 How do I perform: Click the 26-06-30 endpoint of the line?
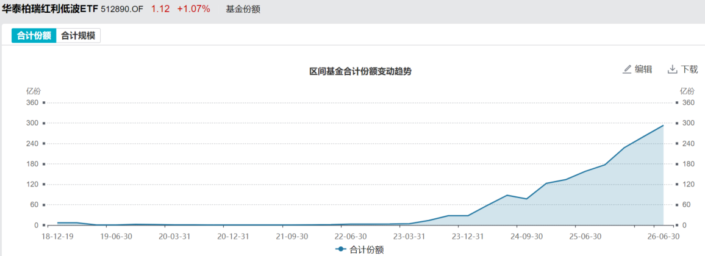(663, 126)
